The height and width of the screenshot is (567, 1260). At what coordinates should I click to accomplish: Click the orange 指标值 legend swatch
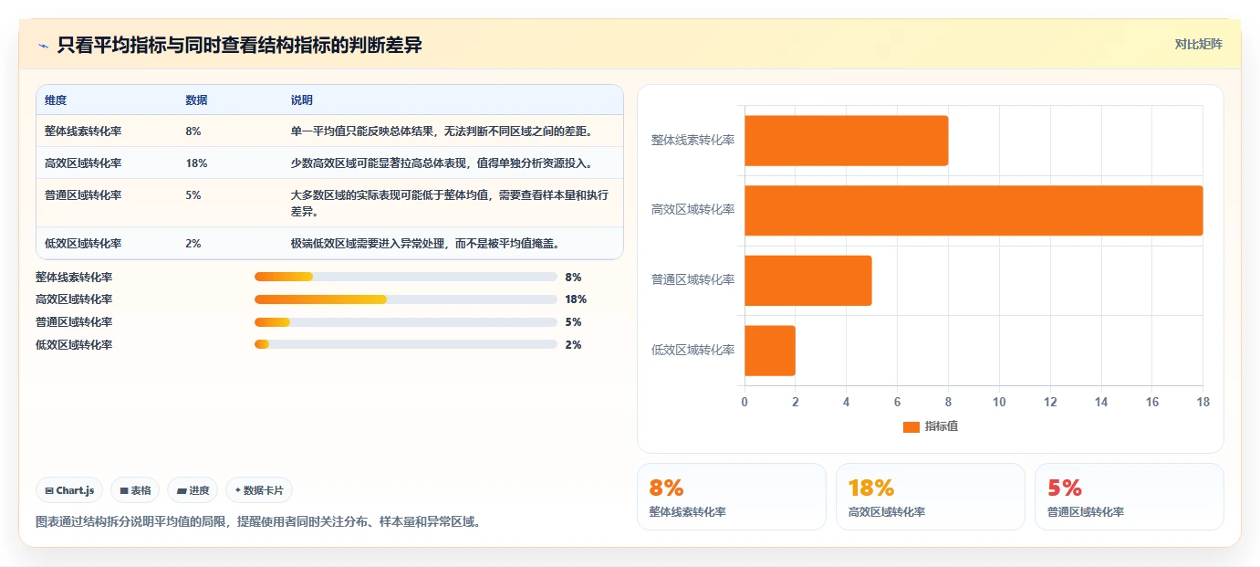(911, 426)
